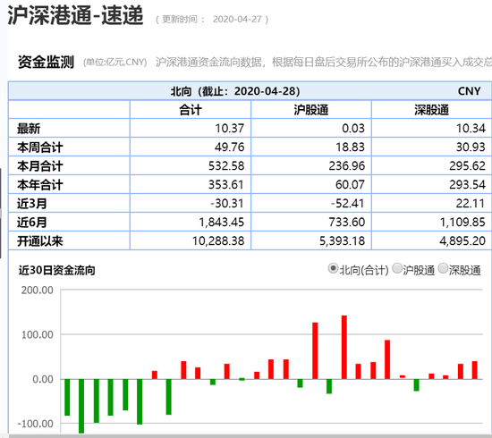Click the rightmost red bar in chart

click(x=475, y=370)
